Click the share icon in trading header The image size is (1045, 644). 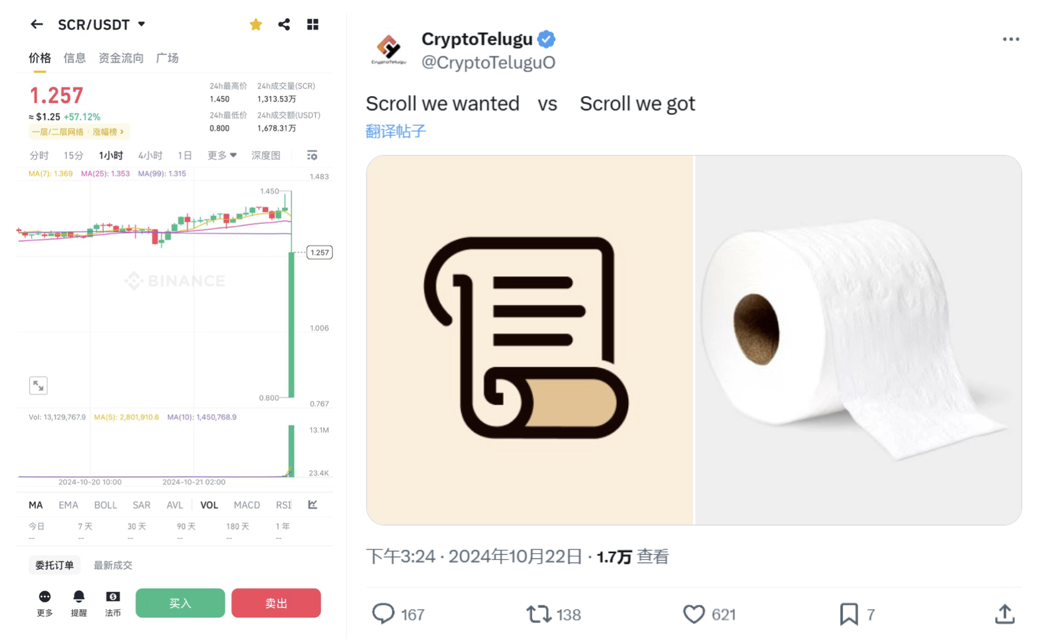(284, 25)
